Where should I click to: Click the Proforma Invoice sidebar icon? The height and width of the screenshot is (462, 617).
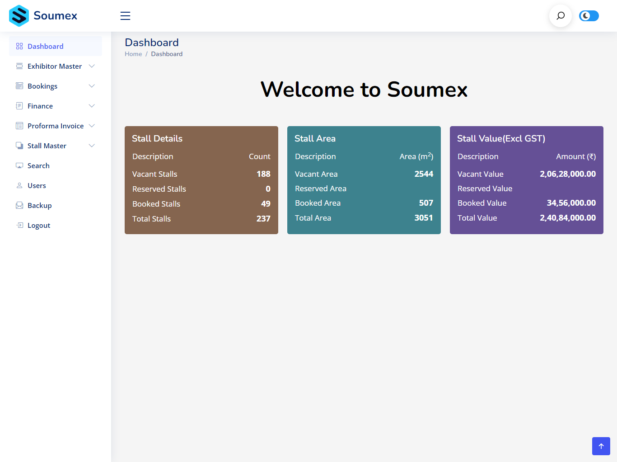19,126
